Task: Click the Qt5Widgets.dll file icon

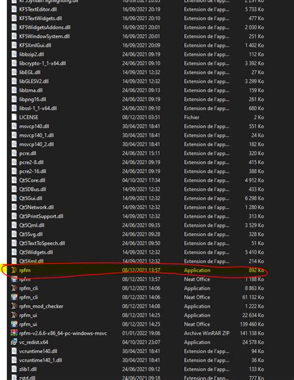Action: tap(14, 252)
